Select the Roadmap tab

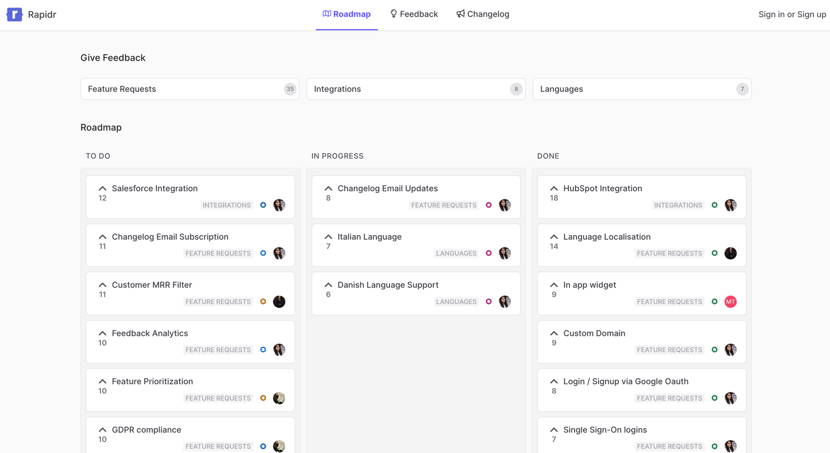347,15
